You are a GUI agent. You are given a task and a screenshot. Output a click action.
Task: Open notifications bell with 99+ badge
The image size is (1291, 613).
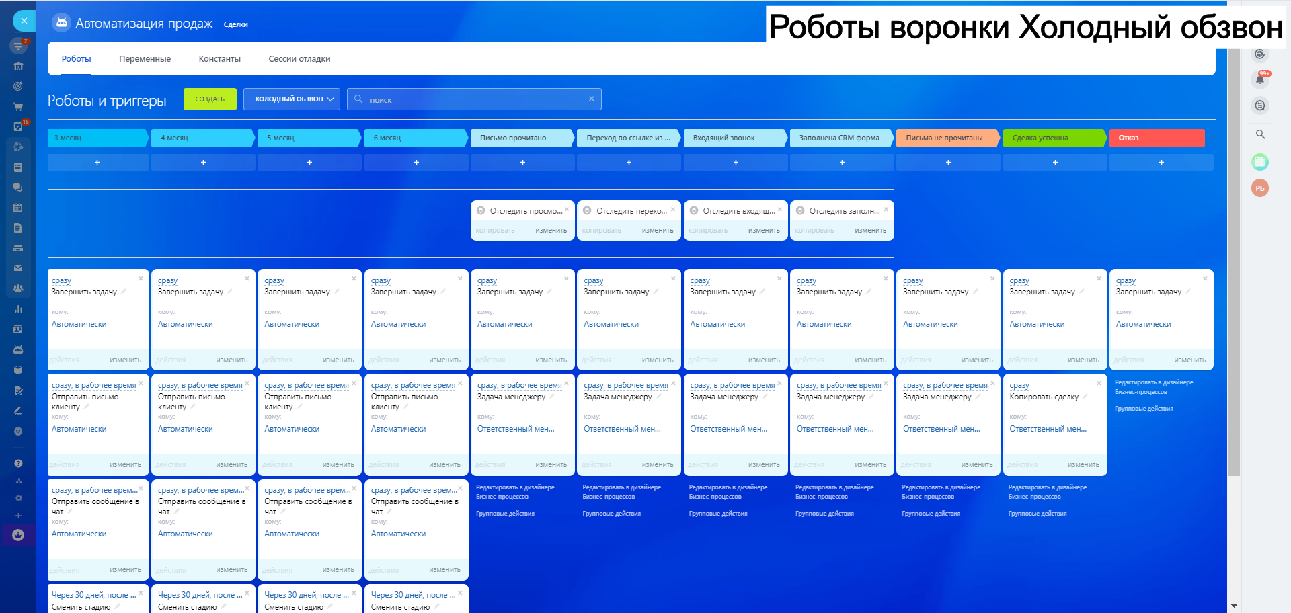[1260, 79]
